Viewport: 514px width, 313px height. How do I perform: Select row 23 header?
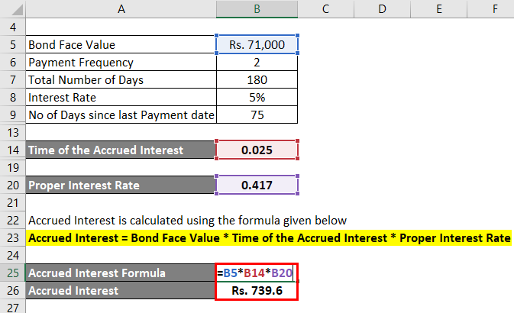[x=13, y=238]
